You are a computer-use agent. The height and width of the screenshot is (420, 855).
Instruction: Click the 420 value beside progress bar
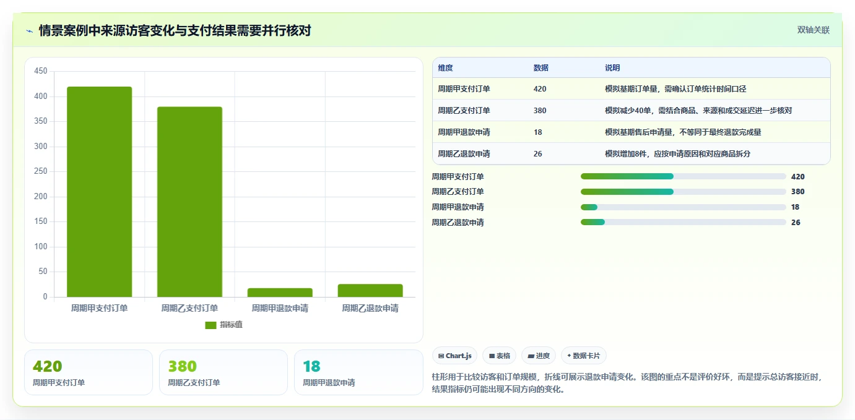(798, 176)
